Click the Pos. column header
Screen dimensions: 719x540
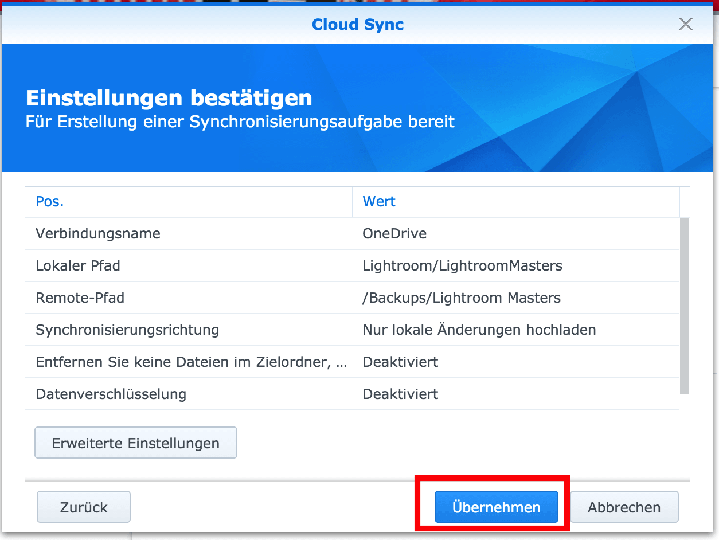(189, 202)
